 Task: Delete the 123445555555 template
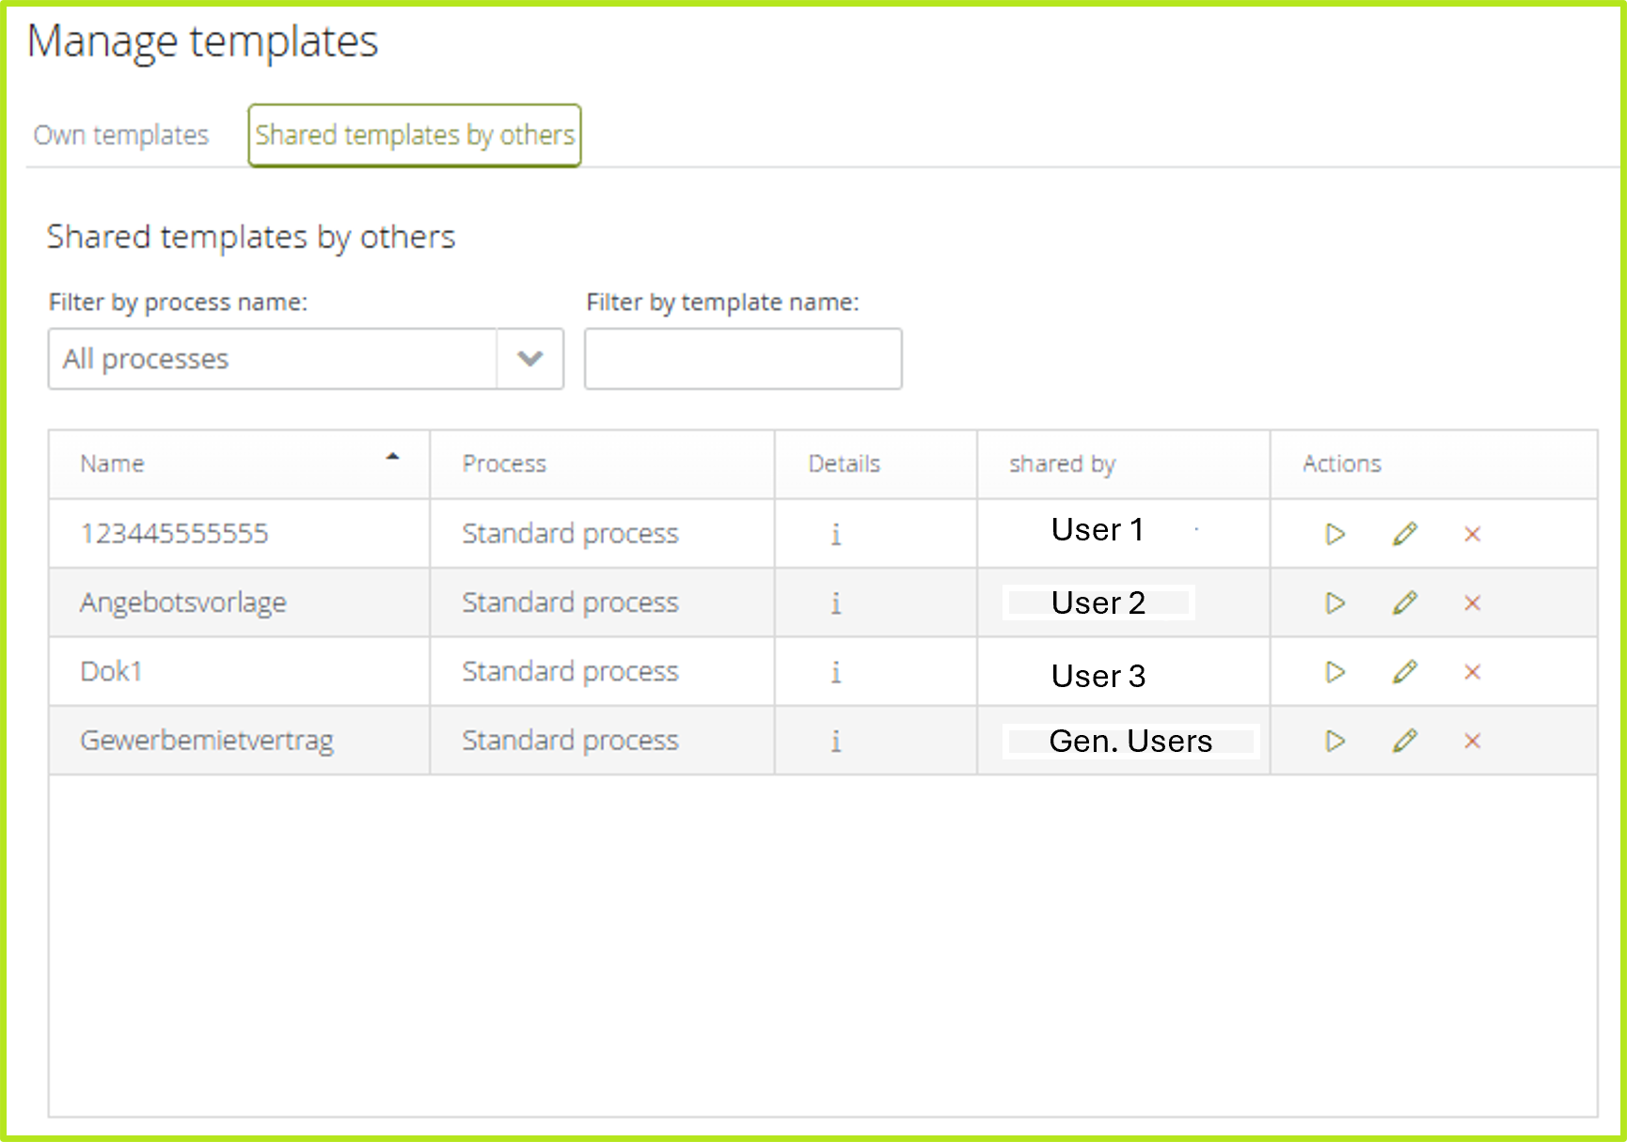(x=1472, y=533)
